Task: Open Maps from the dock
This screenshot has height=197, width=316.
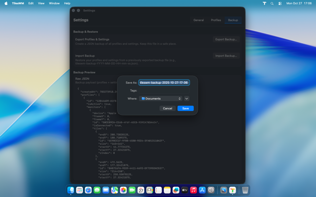Action: 115,190
